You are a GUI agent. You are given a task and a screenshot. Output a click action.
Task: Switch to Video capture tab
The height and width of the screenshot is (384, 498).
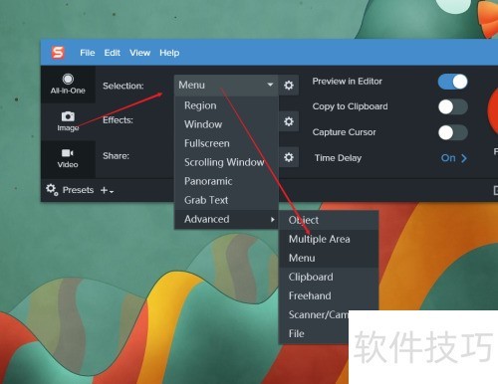click(68, 158)
